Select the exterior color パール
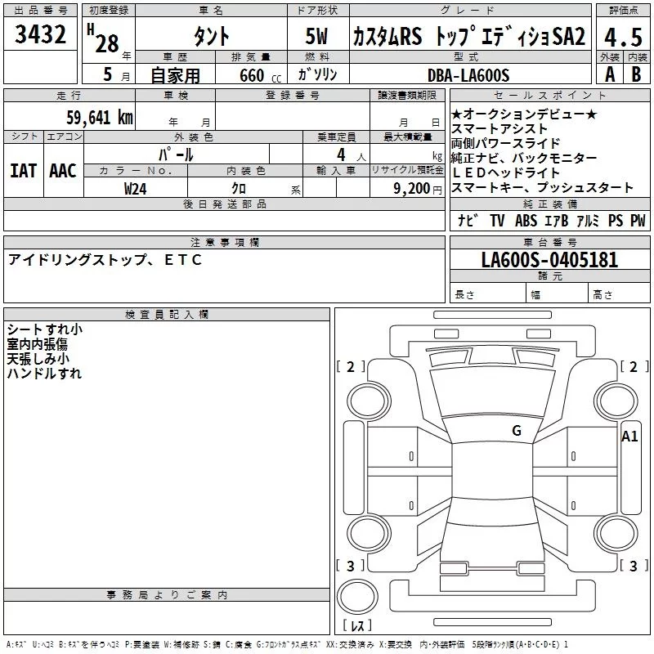The image size is (654, 654). coord(176,155)
